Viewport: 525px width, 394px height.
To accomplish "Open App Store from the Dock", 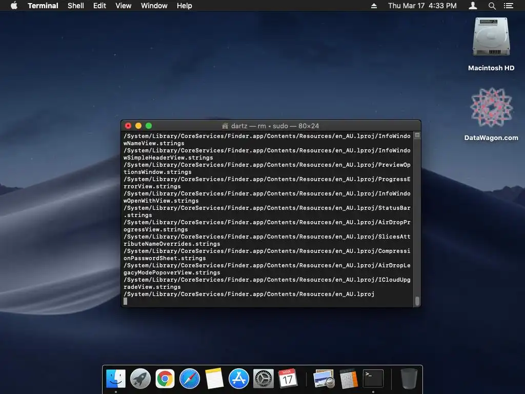I will [x=239, y=379].
